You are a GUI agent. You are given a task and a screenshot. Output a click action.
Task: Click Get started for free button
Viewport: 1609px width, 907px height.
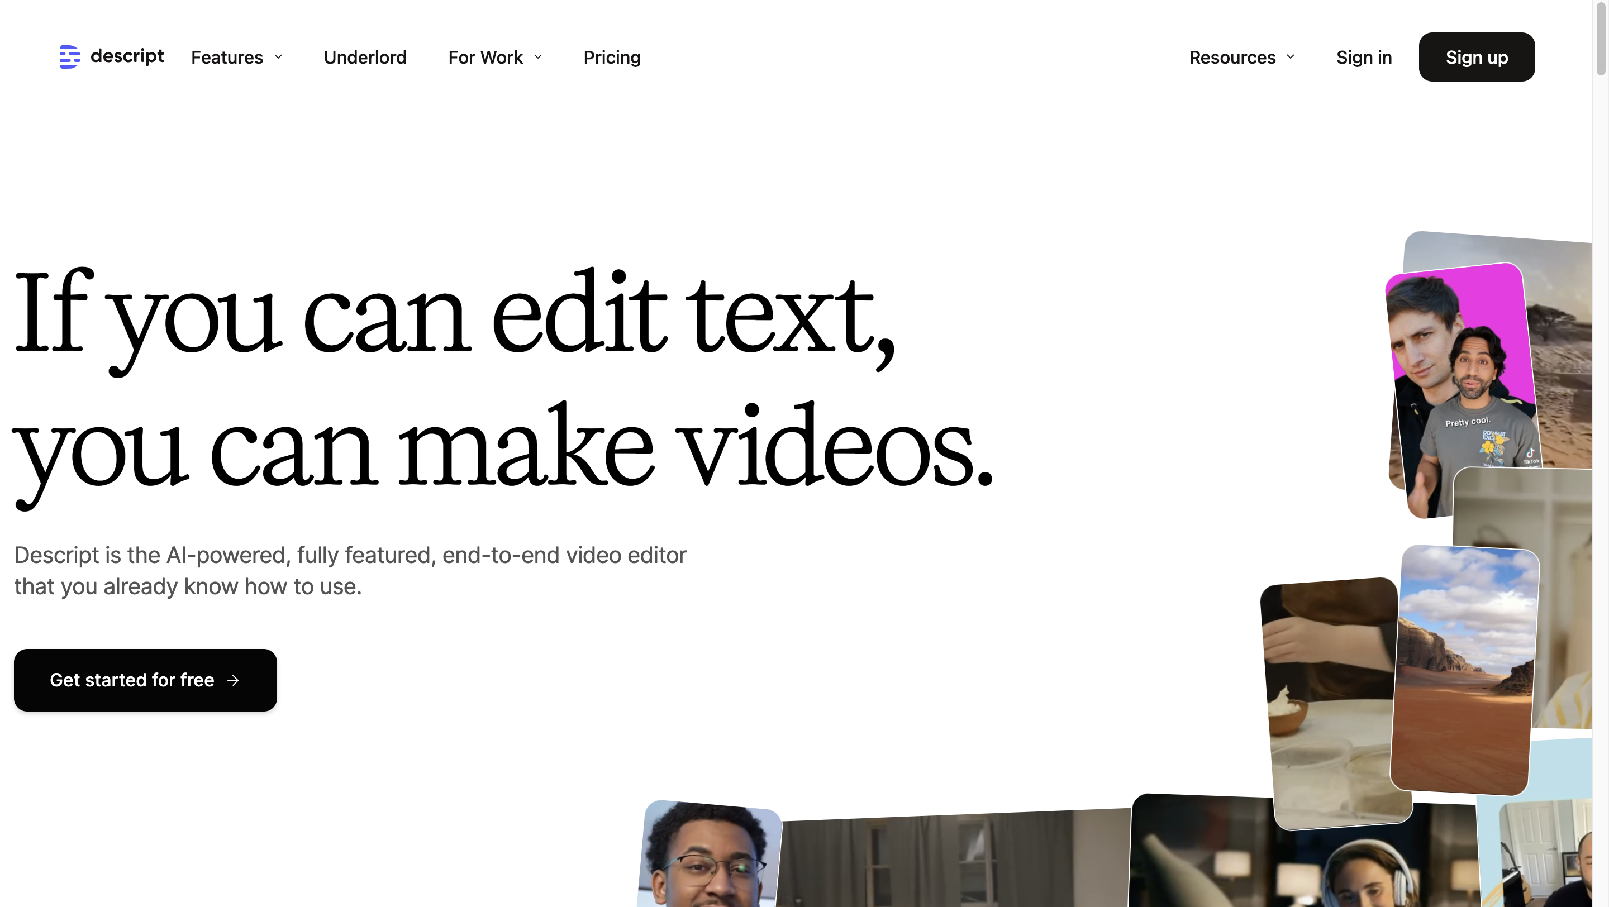click(145, 680)
